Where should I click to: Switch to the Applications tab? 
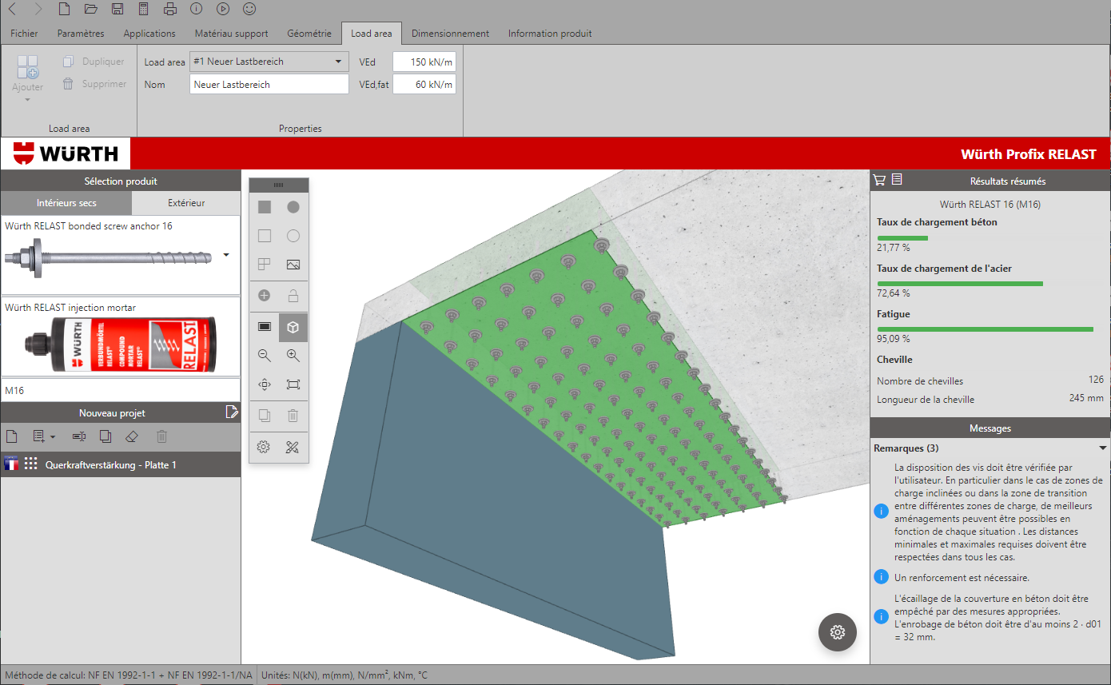pyautogui.click(x=149, y=34)
